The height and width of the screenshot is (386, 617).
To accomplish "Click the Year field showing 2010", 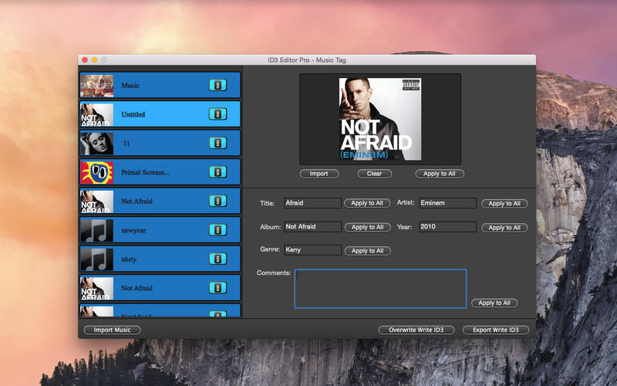I will click(x=447, y=227).
